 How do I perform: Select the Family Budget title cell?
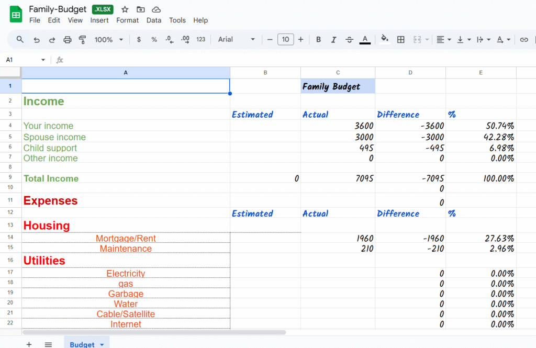tap(338, 86)
